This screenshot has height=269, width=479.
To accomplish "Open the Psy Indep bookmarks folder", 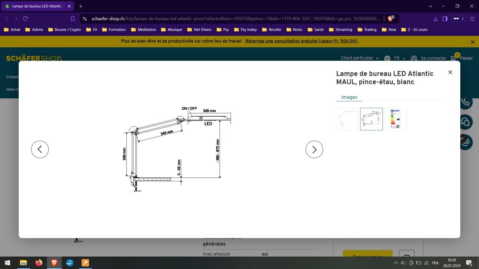I will coord(245,30).
